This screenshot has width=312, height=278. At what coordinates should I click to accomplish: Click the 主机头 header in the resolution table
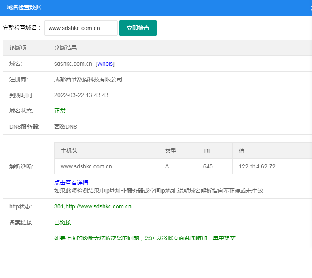tap(69, 151)
